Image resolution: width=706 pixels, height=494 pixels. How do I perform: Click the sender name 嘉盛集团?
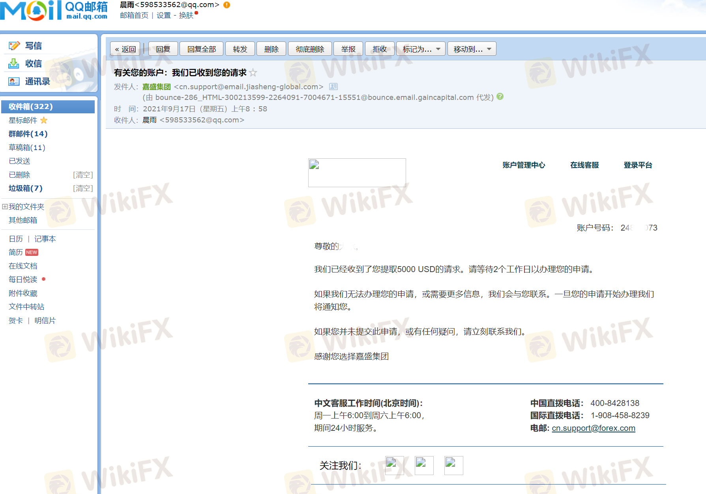[x=157, y=86]
